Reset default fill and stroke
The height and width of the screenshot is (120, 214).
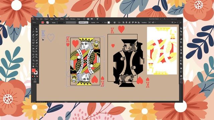tap(32, 73)
